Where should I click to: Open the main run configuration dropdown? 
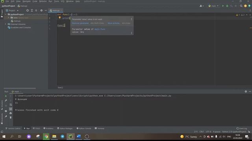pos(213,6)
